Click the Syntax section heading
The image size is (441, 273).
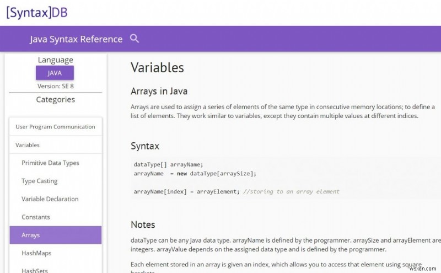(145, 146)
